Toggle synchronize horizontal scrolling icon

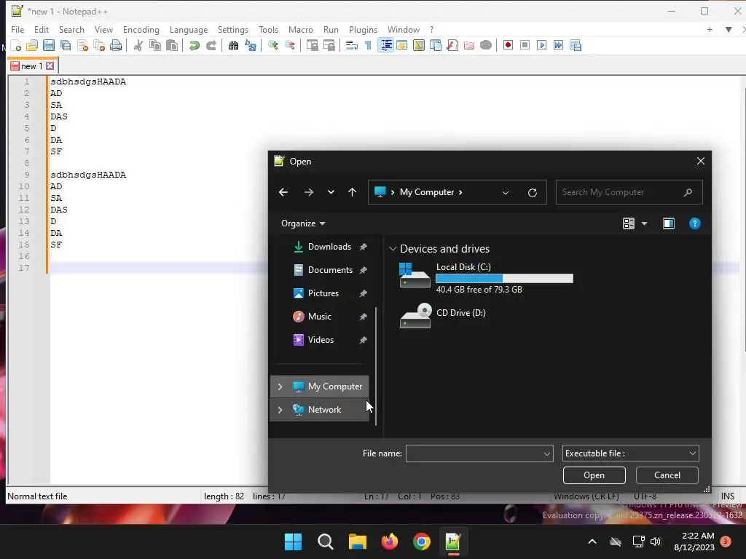[329, 46]
